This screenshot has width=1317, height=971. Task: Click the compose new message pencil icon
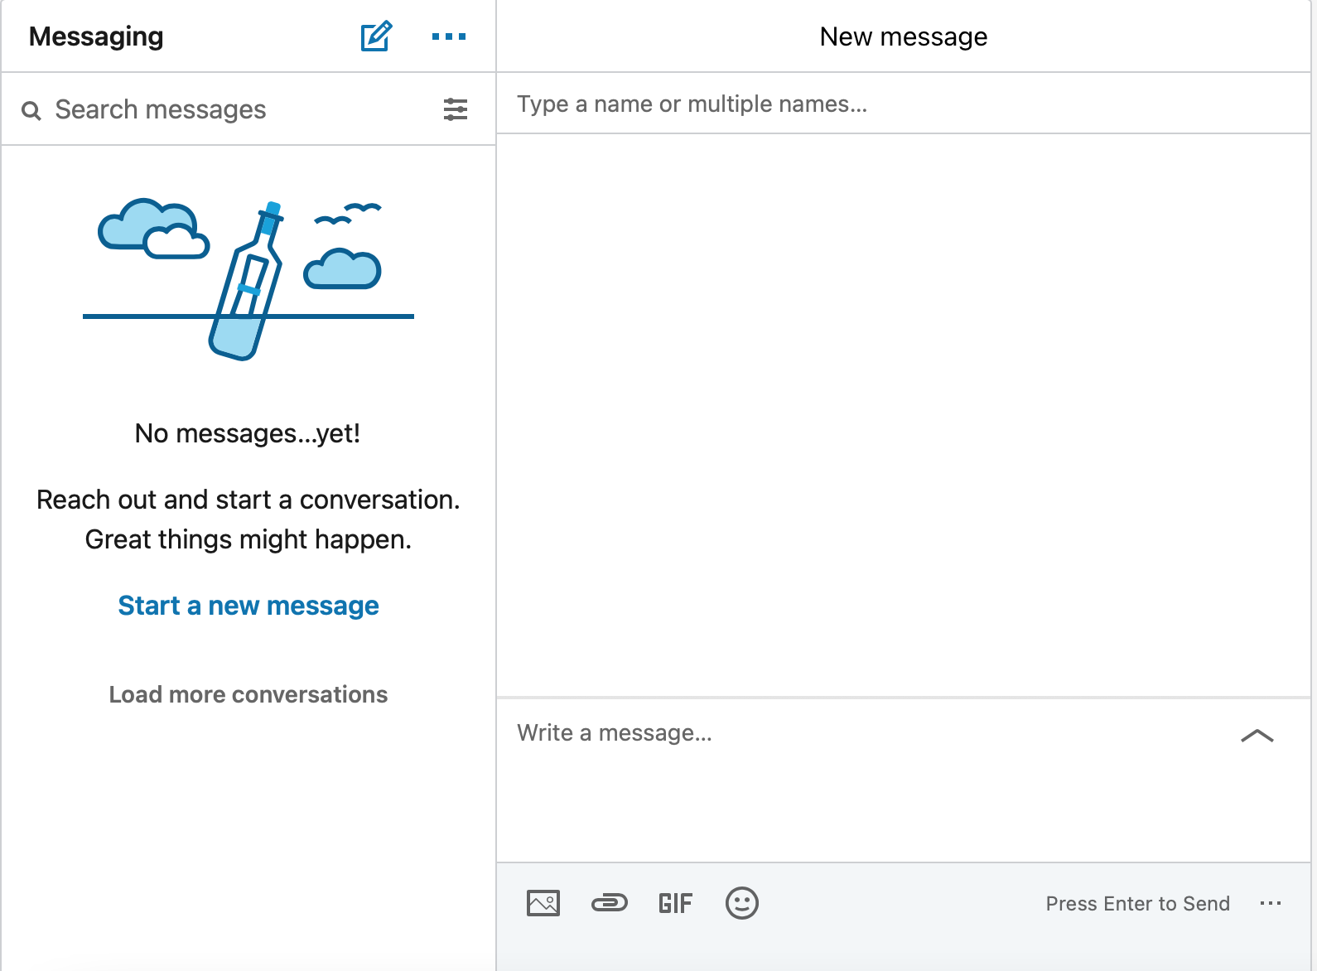[376, 36]
